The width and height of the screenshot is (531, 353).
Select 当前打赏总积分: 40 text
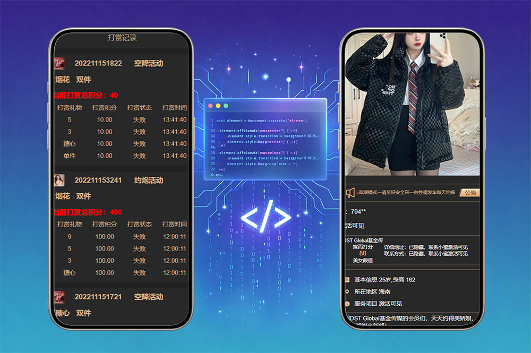pyautogui.click(x=86, y=95)
